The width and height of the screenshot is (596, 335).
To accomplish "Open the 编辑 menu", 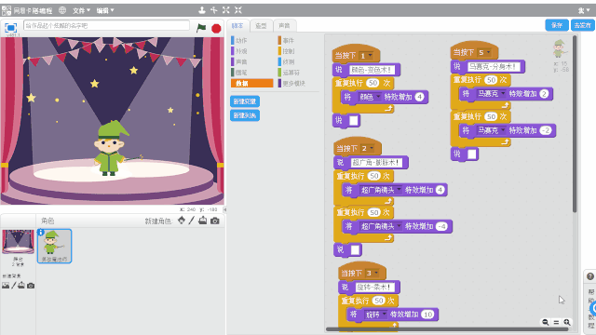I will tap(105, 10).
